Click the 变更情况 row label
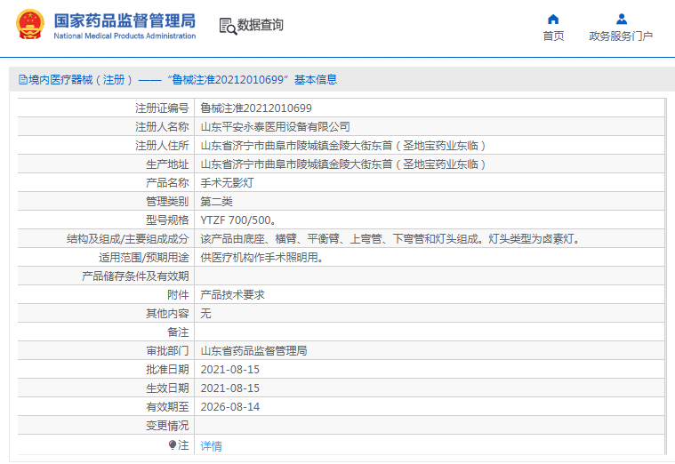 pyautogui.click(x=167, y=426)
